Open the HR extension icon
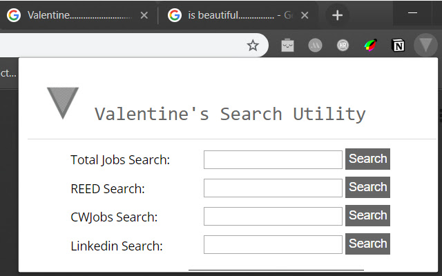442x276 pixels. pyautogui.click(x=343, y=45)
